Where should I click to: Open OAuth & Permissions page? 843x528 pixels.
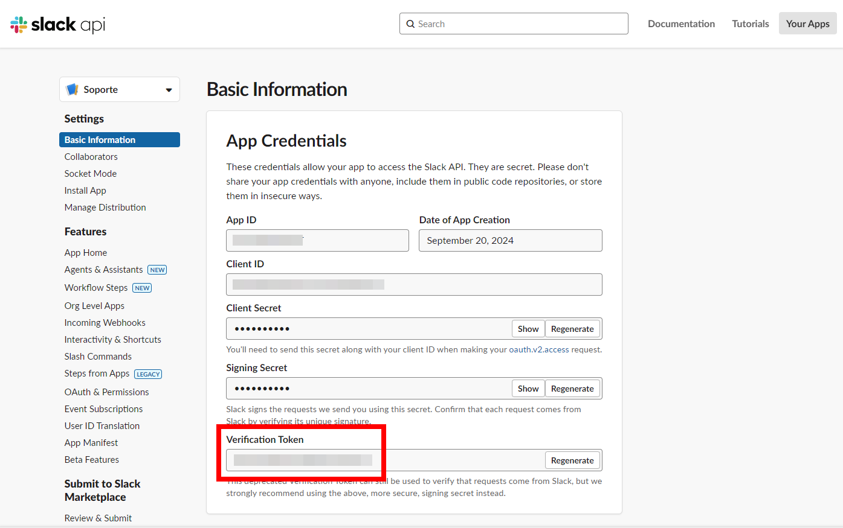(x=107, y=392)
